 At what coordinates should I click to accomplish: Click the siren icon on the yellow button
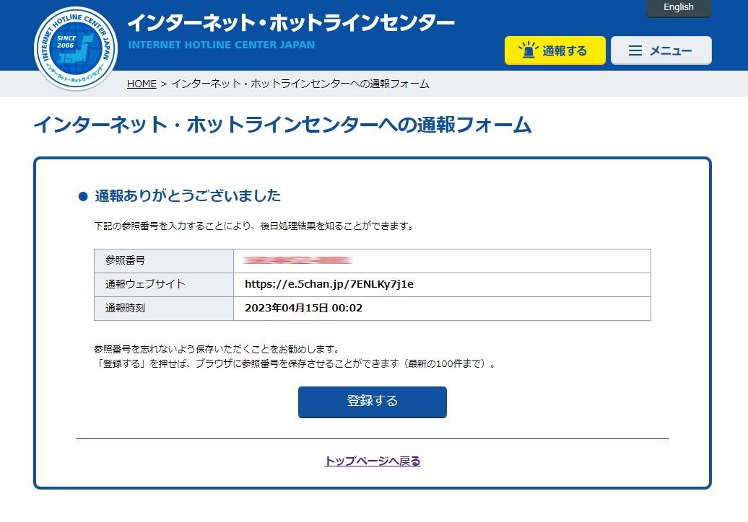pos(530,50)
